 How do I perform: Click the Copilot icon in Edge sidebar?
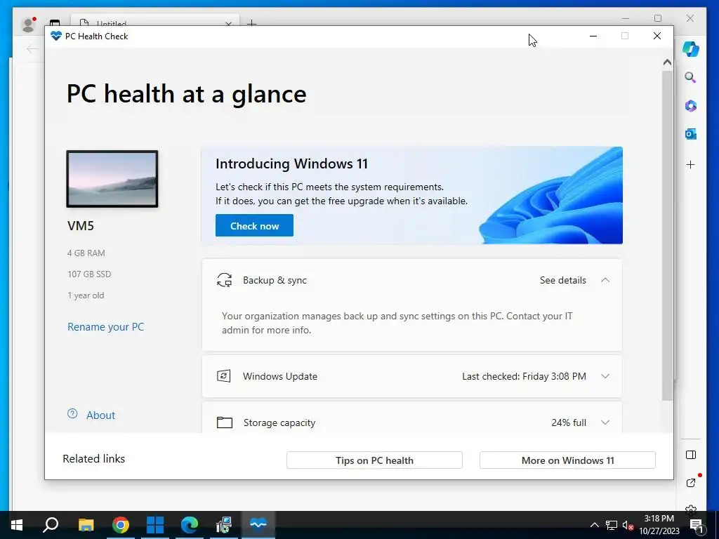click(691, 48)
